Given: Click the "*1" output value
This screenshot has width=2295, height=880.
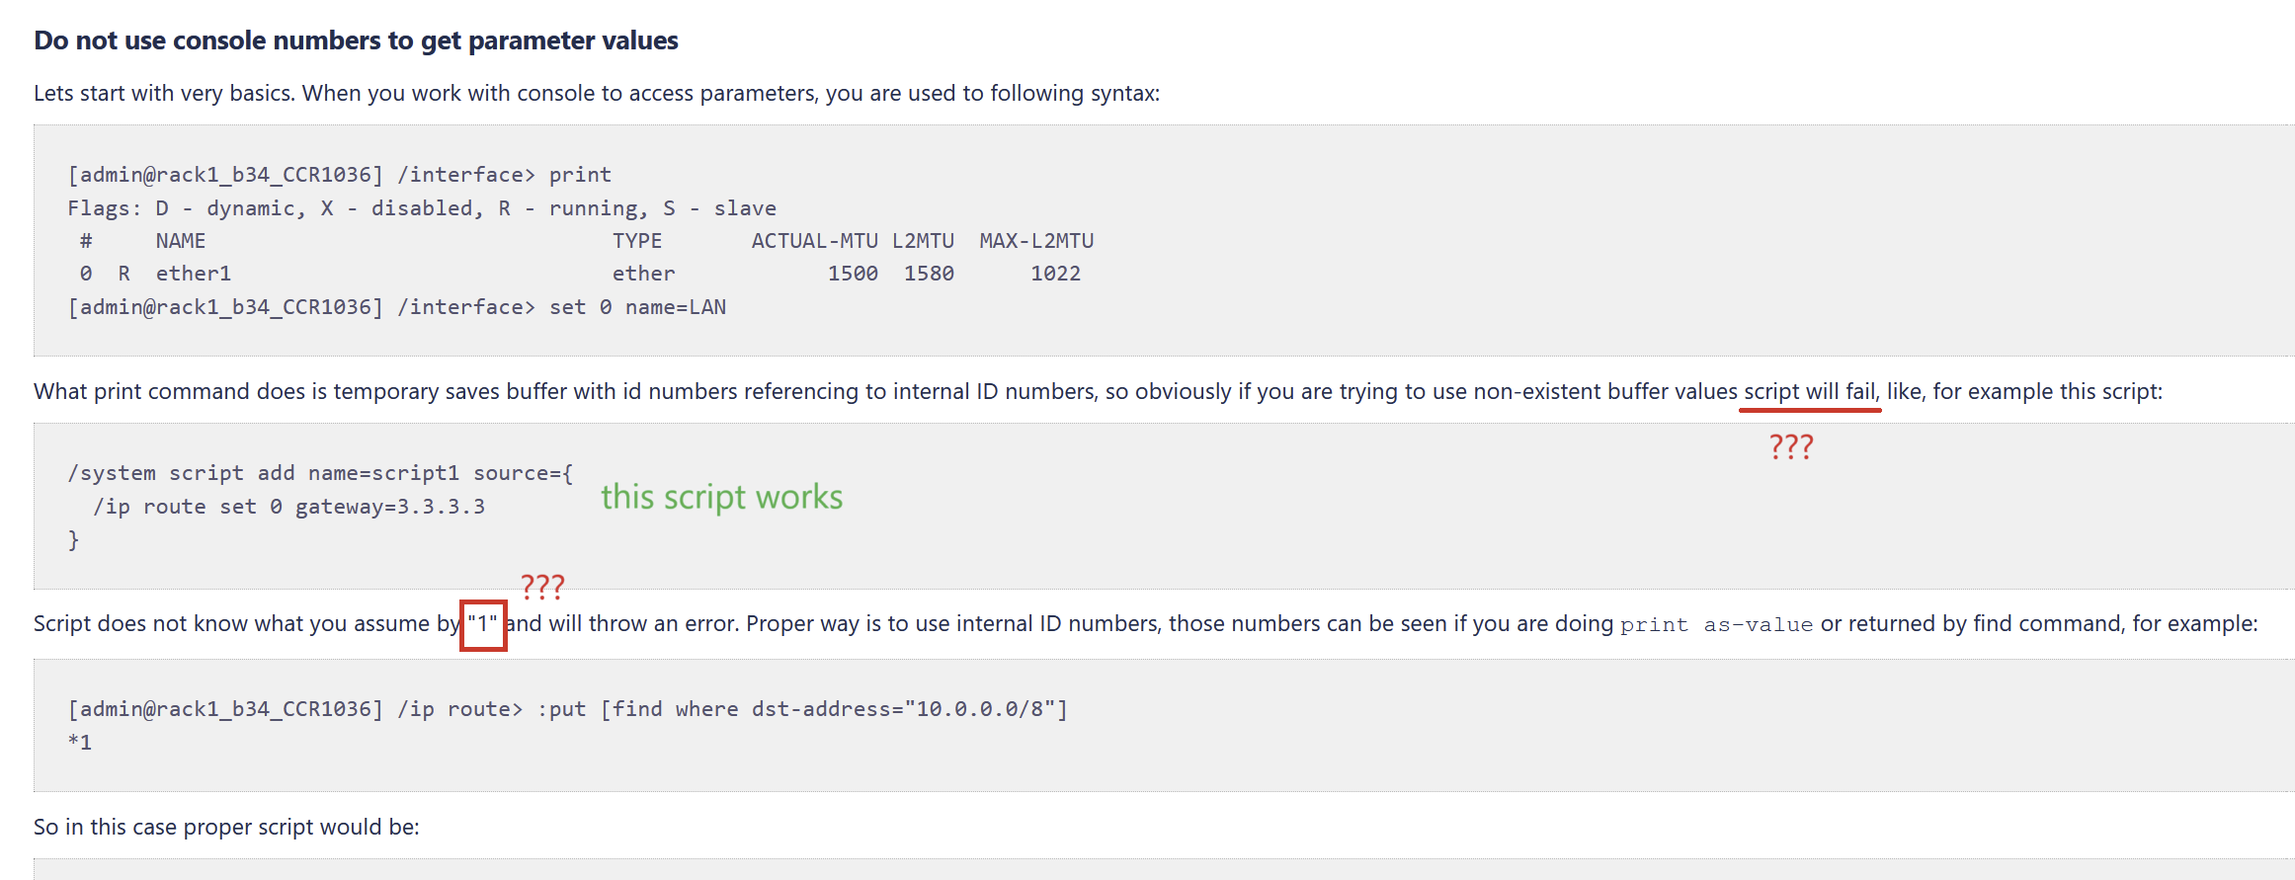Looking at the screenshot, I should tap(80, 743).
